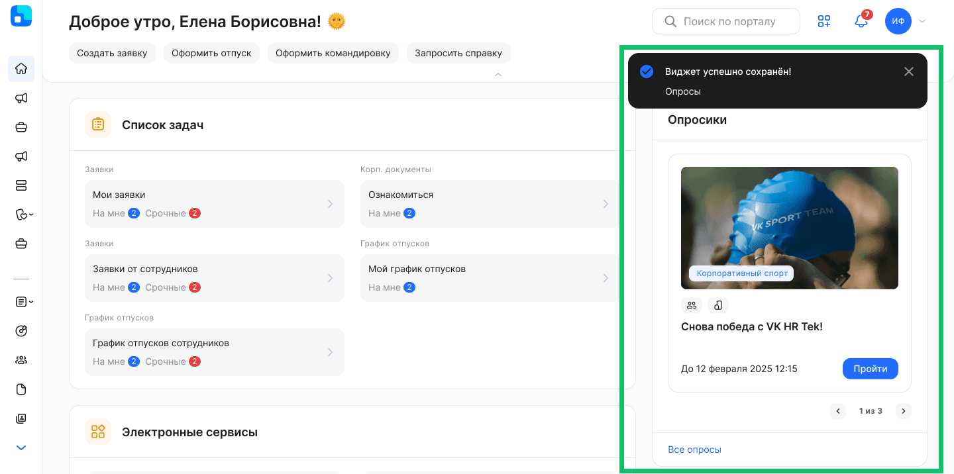Screen dimensions: 954x474
Task: Click the team/people icon in the sidebar
Action: 21,359
